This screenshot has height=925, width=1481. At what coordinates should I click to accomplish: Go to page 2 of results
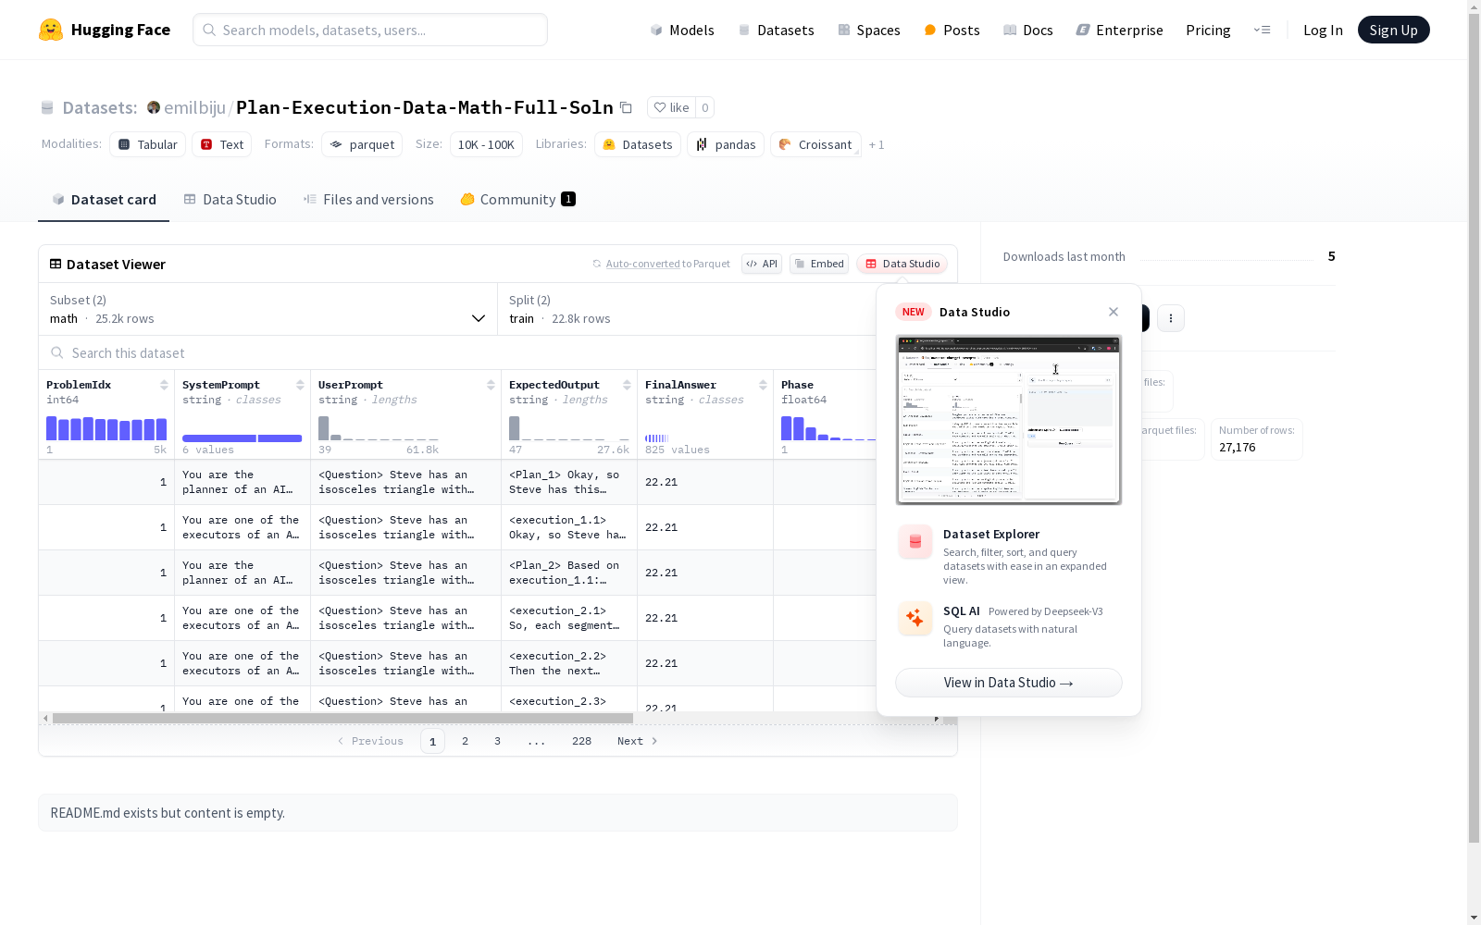point(465,741)
